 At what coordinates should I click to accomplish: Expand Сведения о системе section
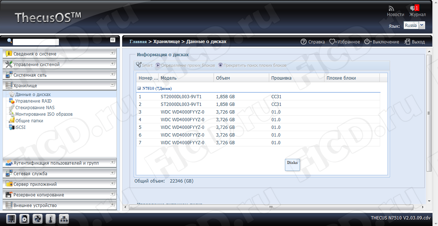[112, 53]
